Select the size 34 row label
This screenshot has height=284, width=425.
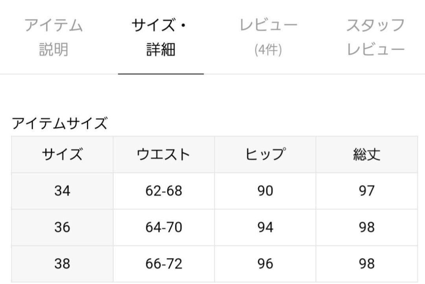[x=62, y=191]
